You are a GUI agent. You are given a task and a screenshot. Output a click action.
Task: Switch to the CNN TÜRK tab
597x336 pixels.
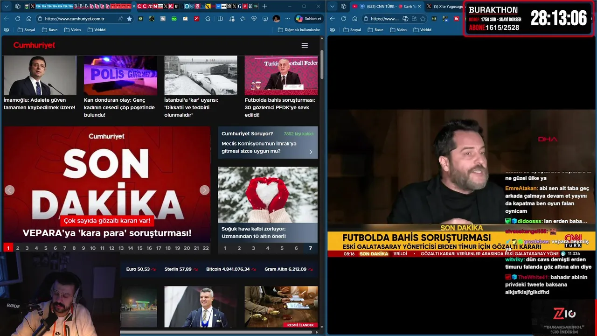point(387,6)
